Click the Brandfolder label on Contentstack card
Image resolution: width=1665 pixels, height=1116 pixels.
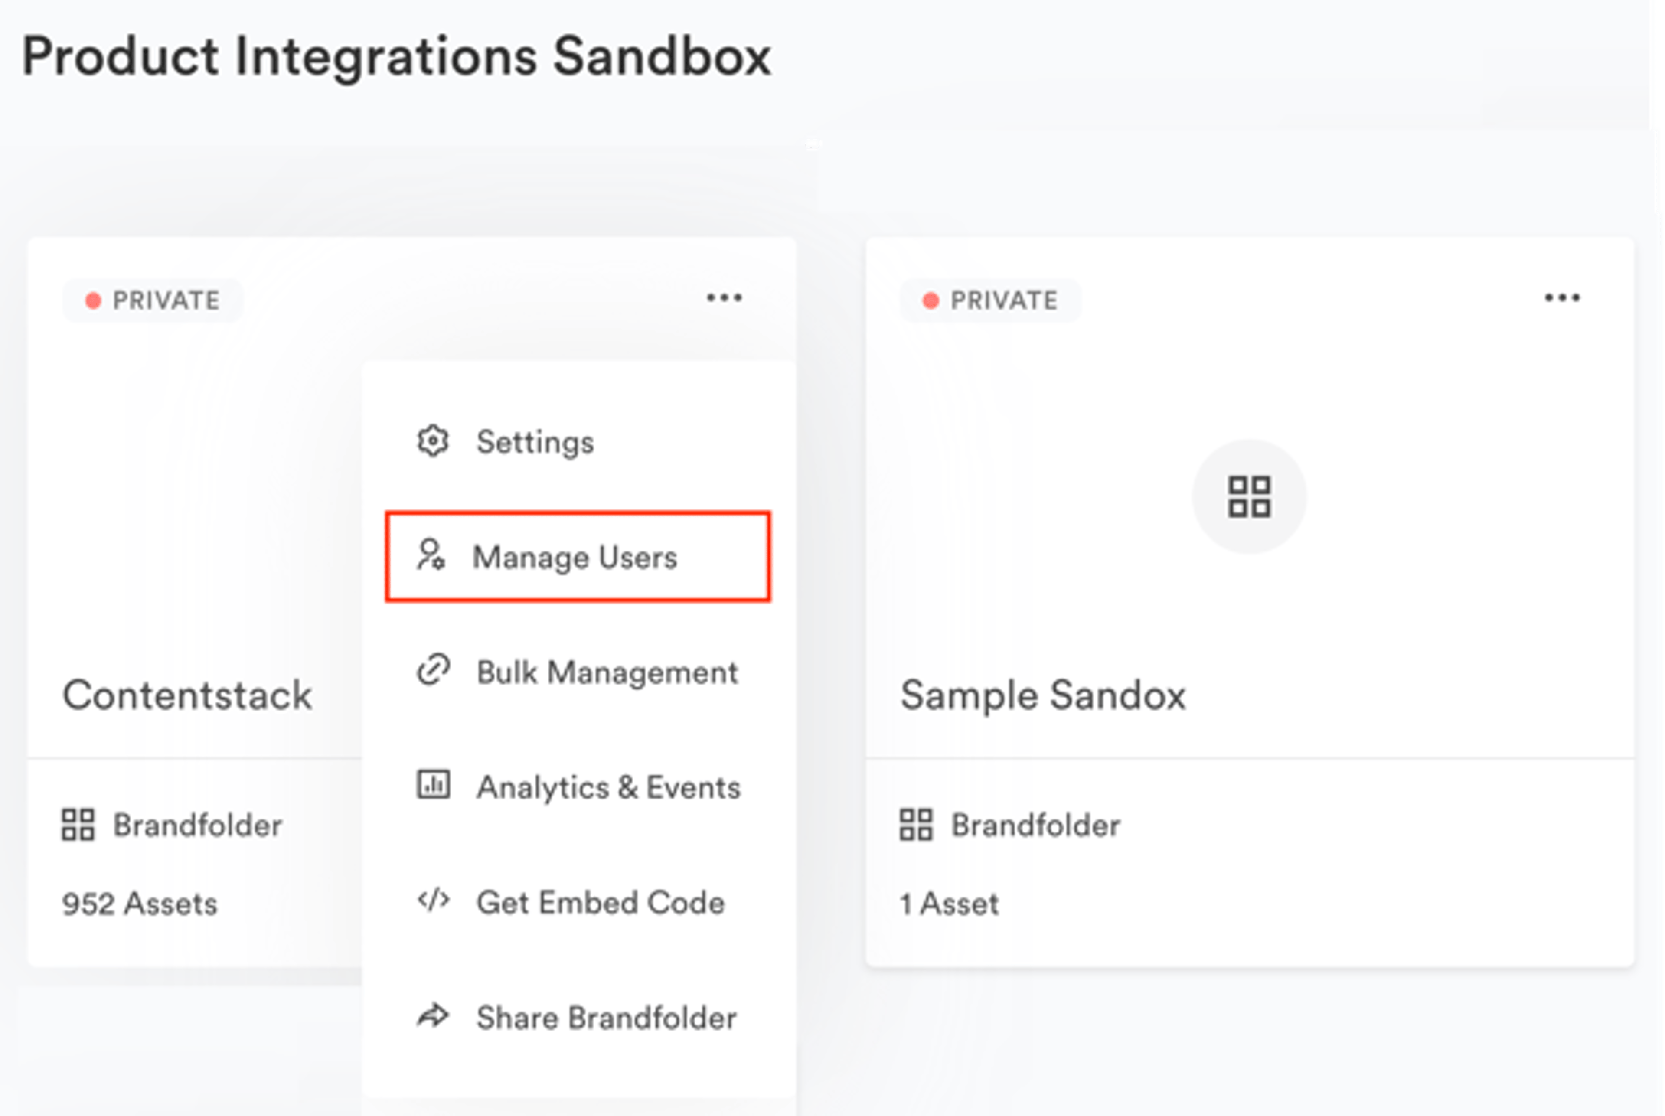(x=198, y=826)
